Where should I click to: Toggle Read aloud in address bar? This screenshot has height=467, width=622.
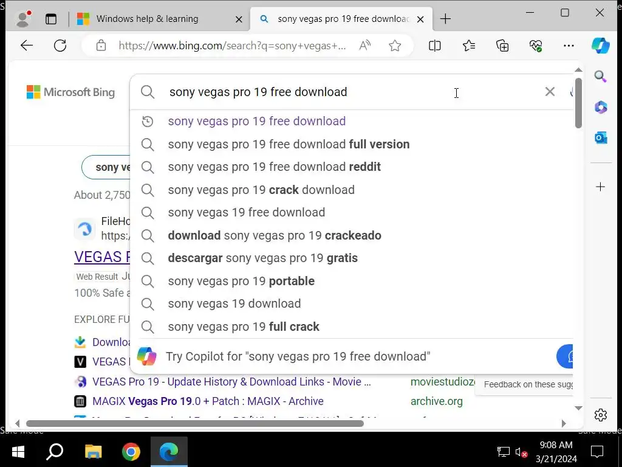(x=364, y=45)
